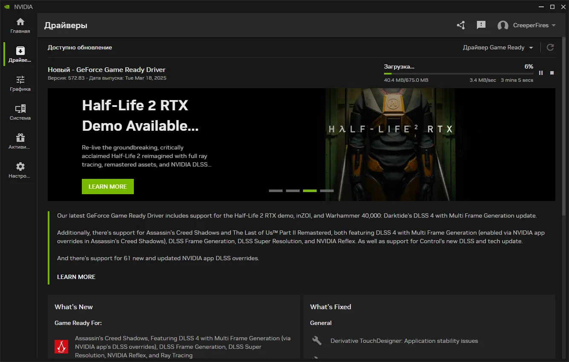The height and width of the screenshot is (362, 569).
Task: Click the driver version 572.83 text
Action: 66,78
